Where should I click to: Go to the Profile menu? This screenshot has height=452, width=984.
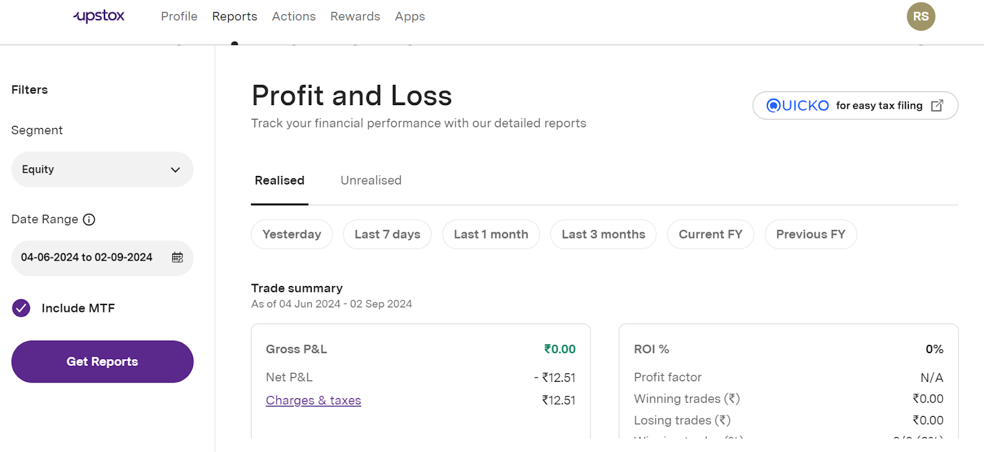pyautogui.click(x=179, y=17)
